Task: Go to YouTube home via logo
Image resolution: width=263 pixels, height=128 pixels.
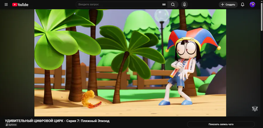Action: [x=20, y=5]
